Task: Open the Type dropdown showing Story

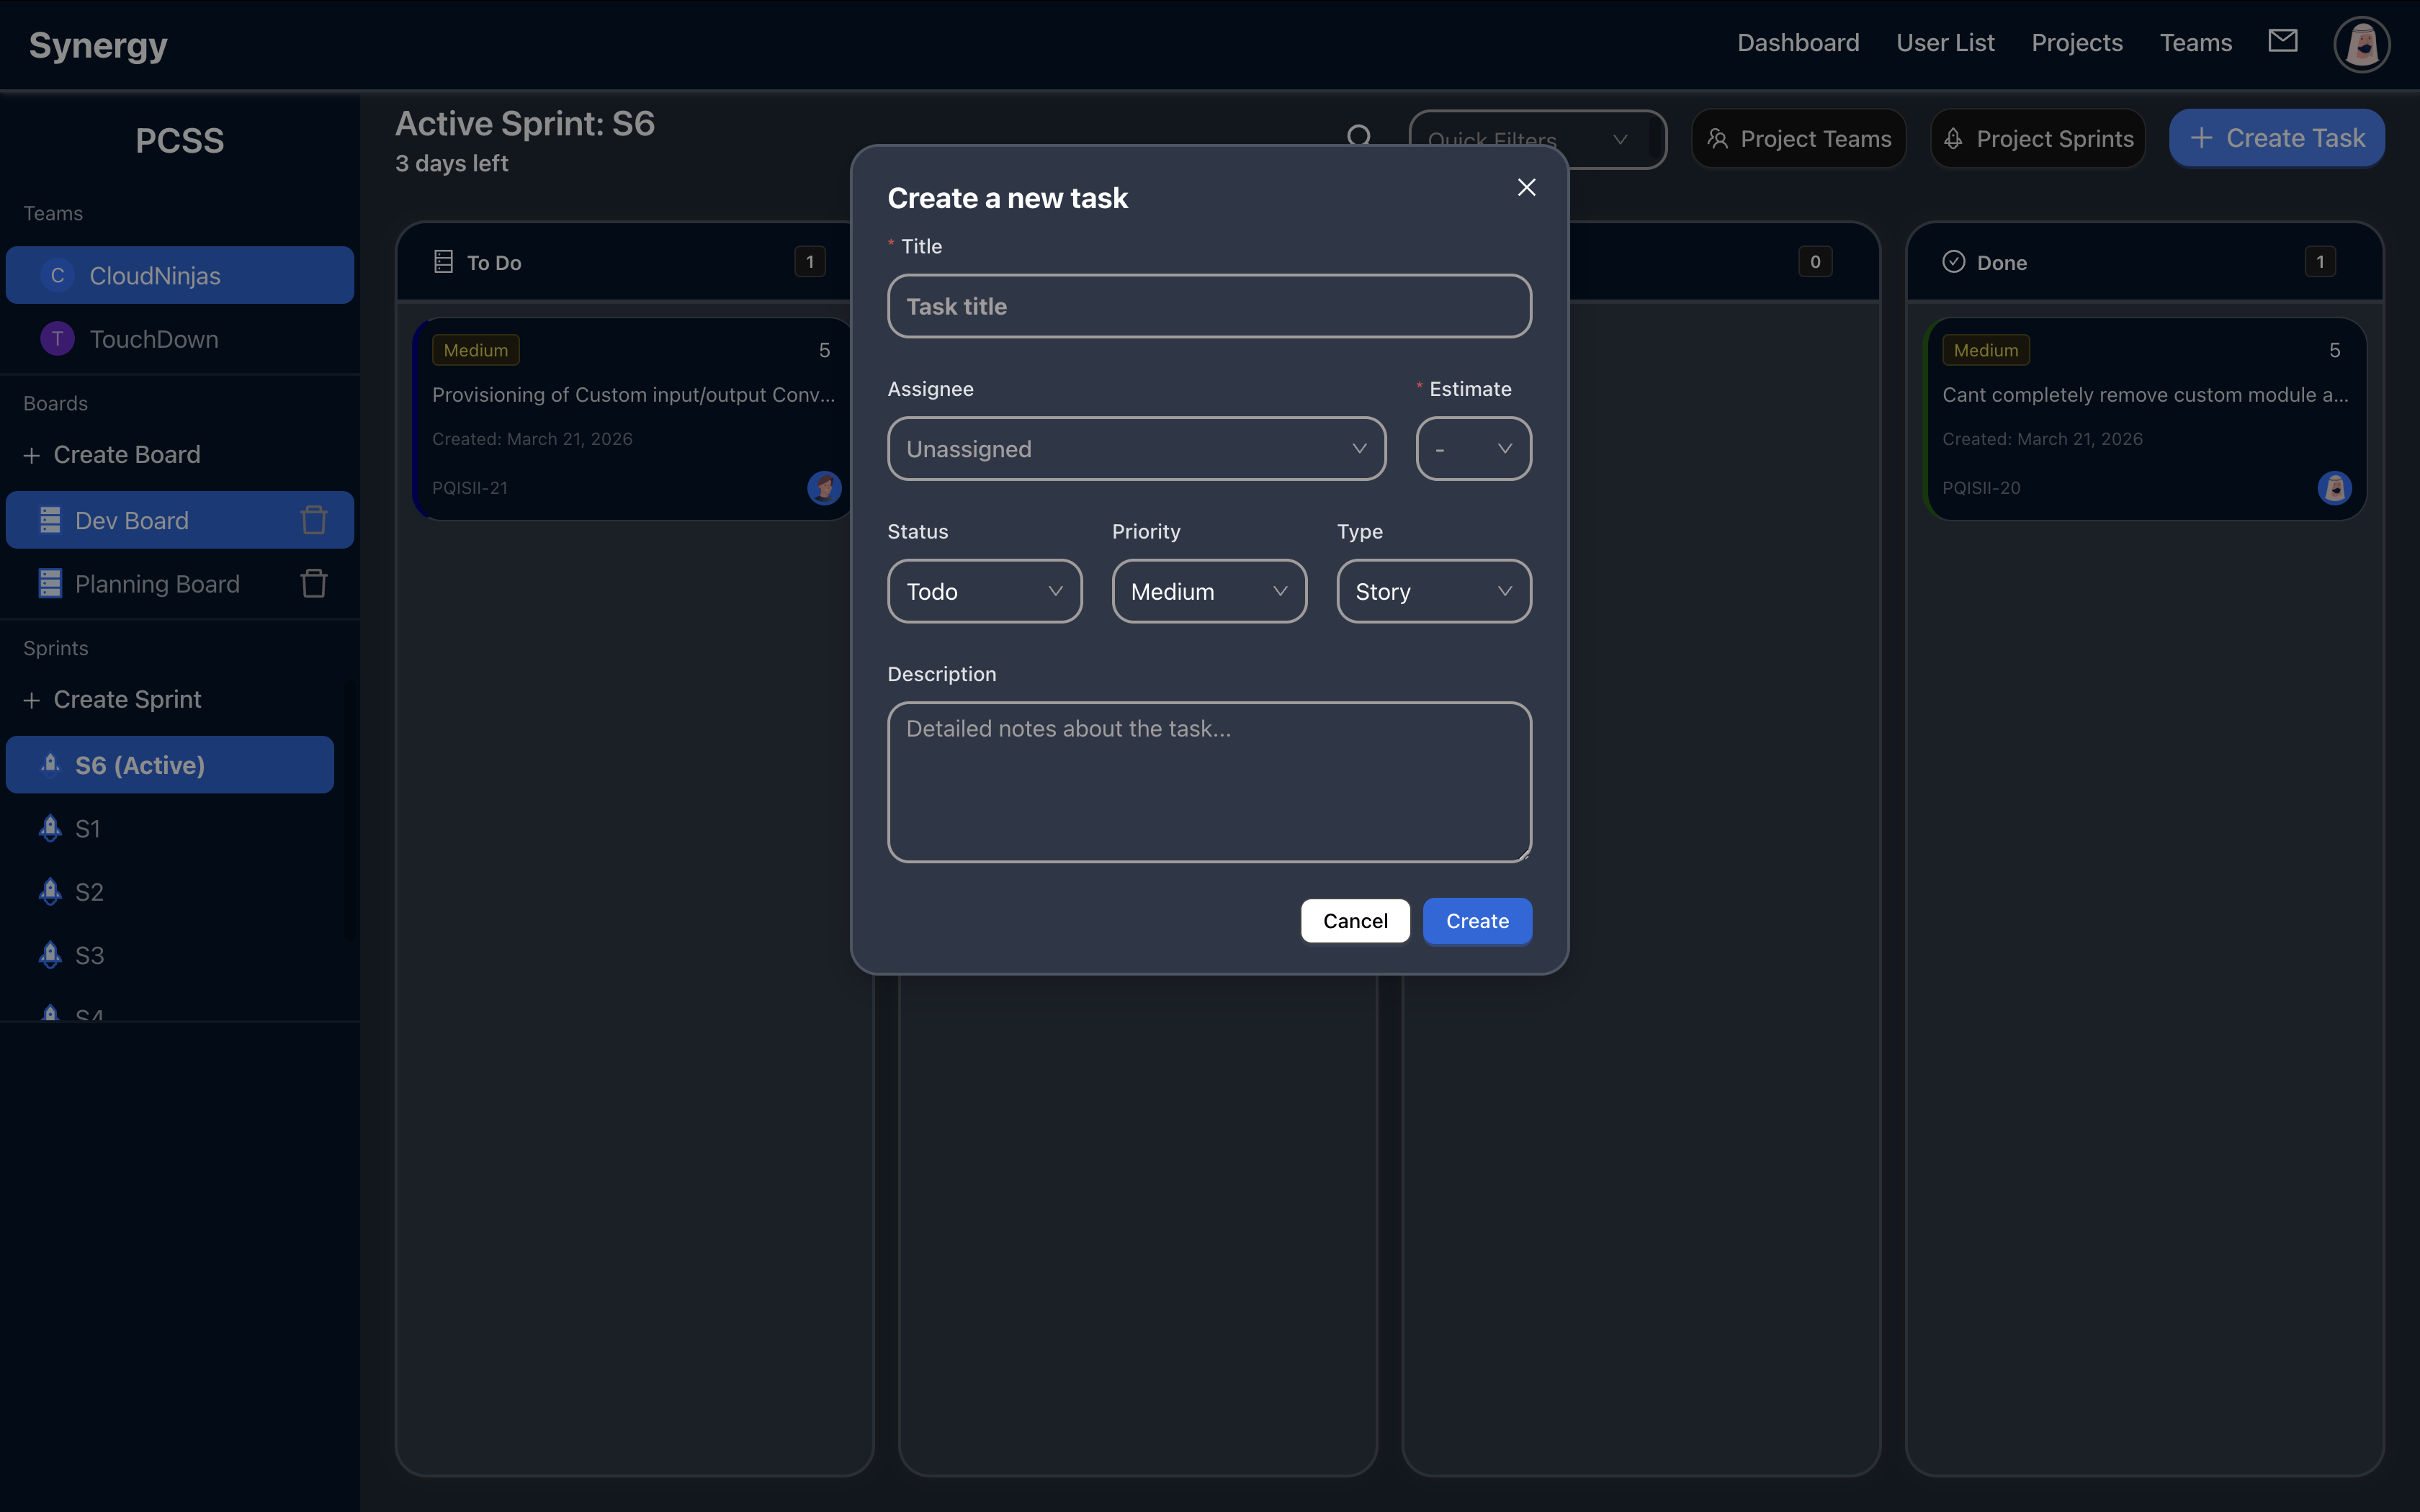Action: click(x=1433, y=591)
